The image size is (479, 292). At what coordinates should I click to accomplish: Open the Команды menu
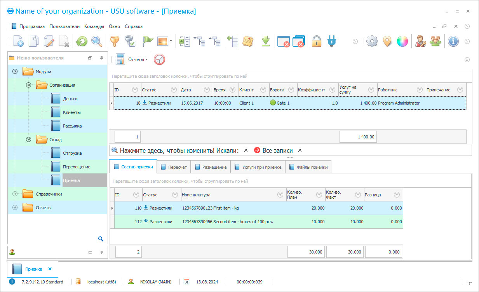[94, 26]
